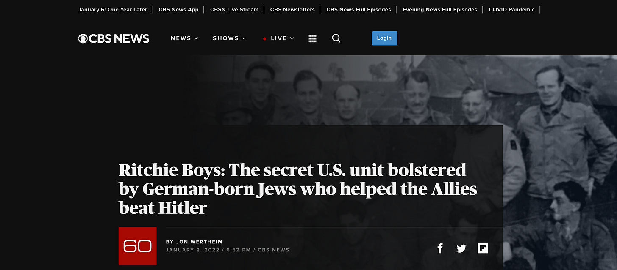Screen dimensions: 617x270
Task: Go to the CBS News App link
Action: click(x=178, y=9)
